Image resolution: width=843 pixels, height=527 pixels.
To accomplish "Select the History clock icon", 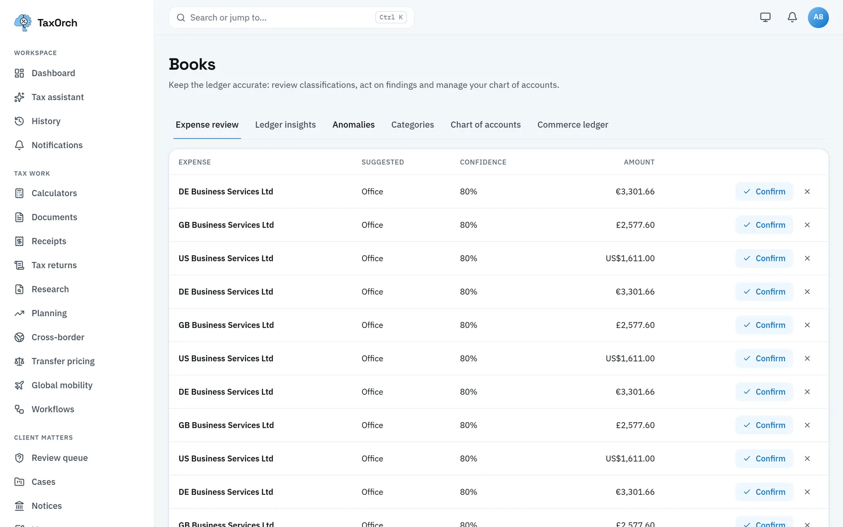I will [19, 121].
